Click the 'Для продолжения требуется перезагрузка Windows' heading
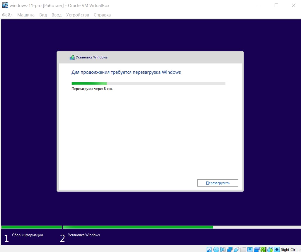Viewport: 301px width, 252px height. point(126,72)
